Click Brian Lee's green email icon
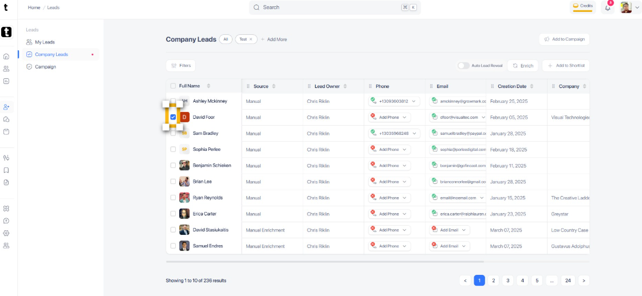The height and width of the screenshot is (296, 642). coord(434,181)
